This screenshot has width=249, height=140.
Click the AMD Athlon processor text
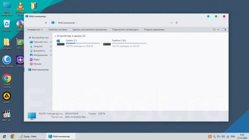(76, 117)
